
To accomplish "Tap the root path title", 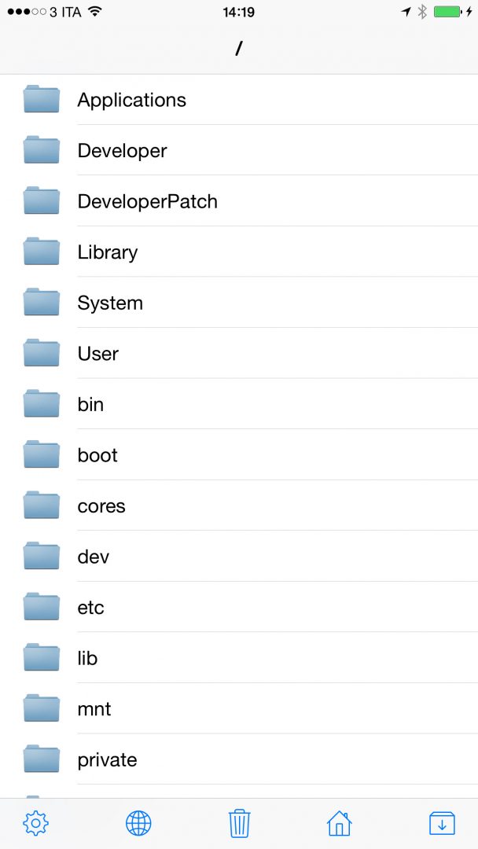I will coord(239,49).
